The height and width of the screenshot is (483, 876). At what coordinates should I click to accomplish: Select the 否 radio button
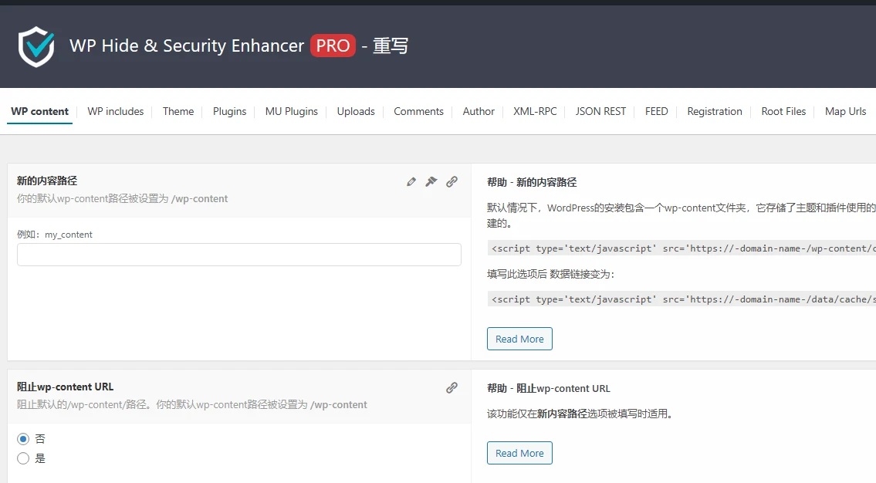[x=23, y=438]
